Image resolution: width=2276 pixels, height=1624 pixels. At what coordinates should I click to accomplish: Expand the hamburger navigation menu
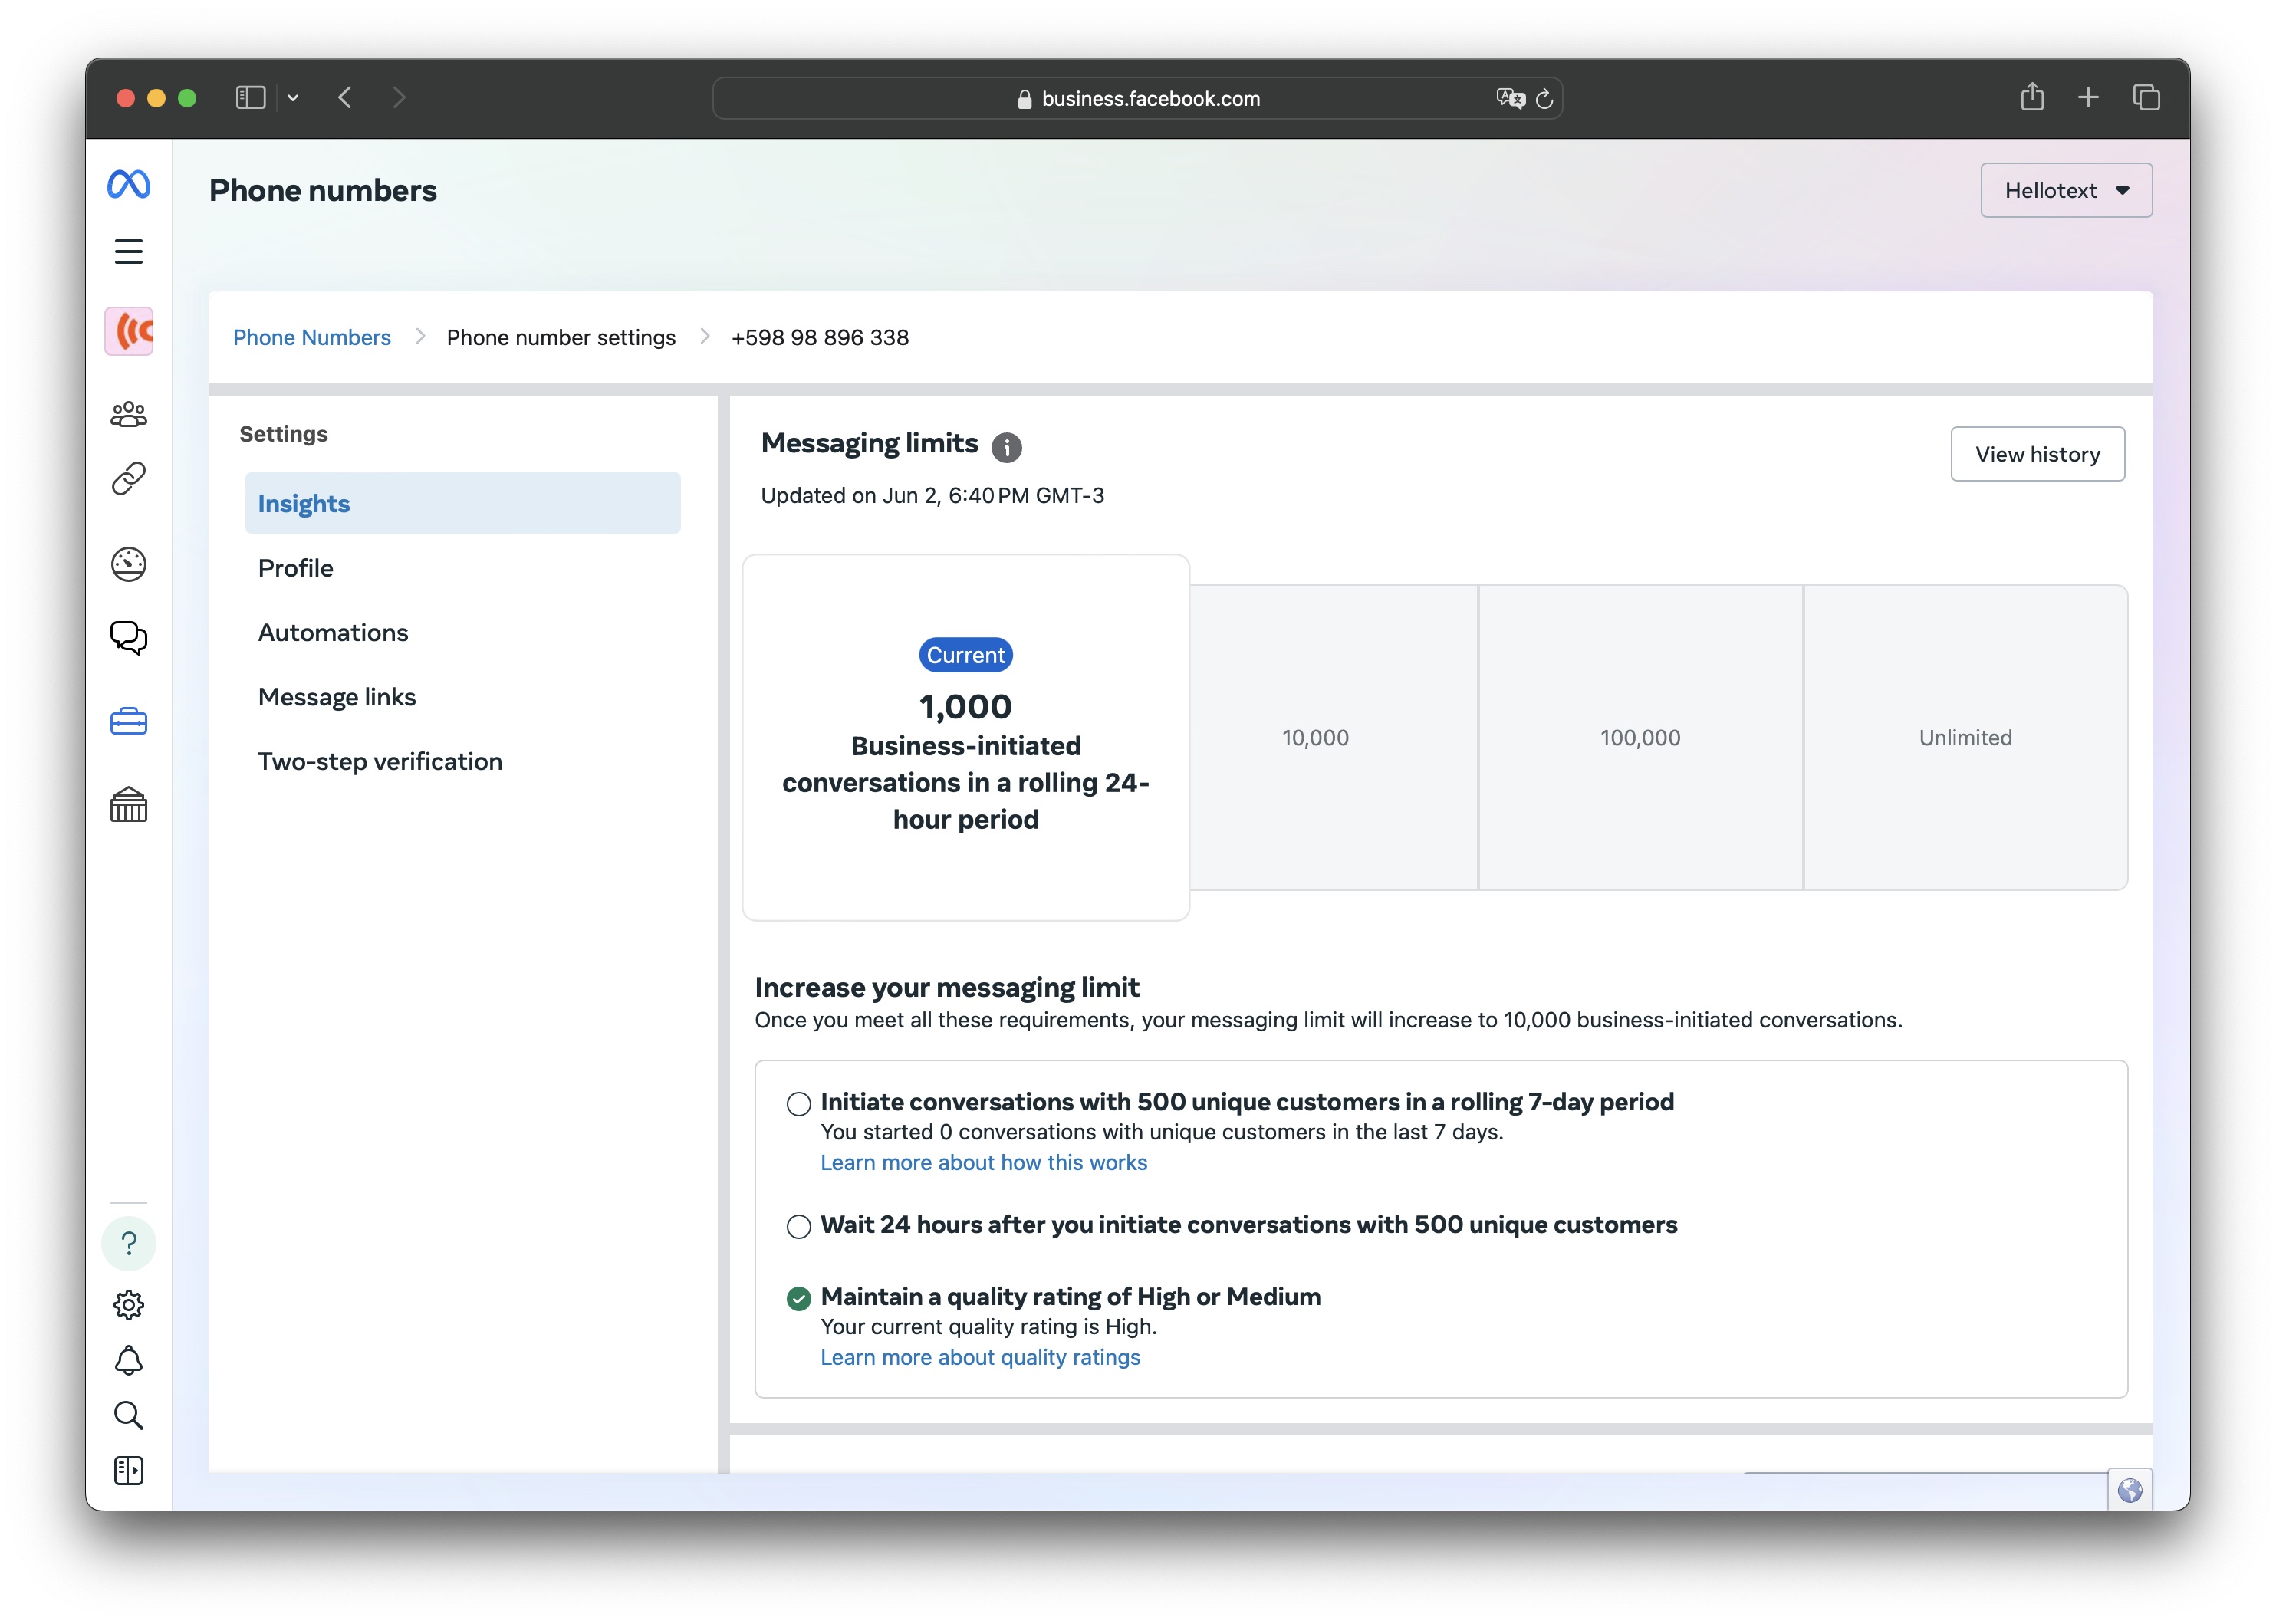tap(129, 251)
